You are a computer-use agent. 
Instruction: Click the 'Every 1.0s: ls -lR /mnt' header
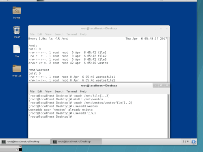point(48,39)
